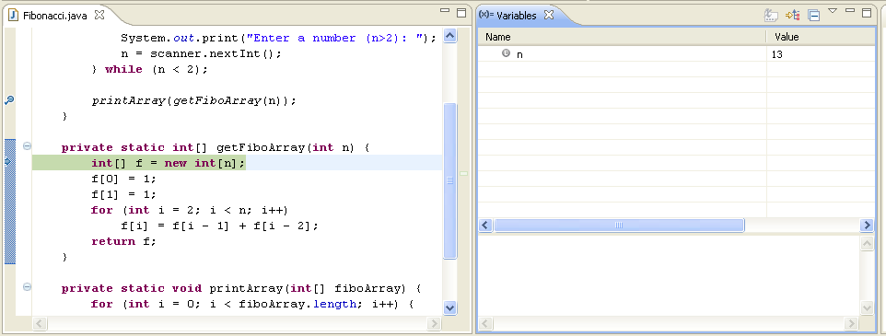
Task: Click the instruction pointer arrow in the editor gutter
Action: [8, 162]
